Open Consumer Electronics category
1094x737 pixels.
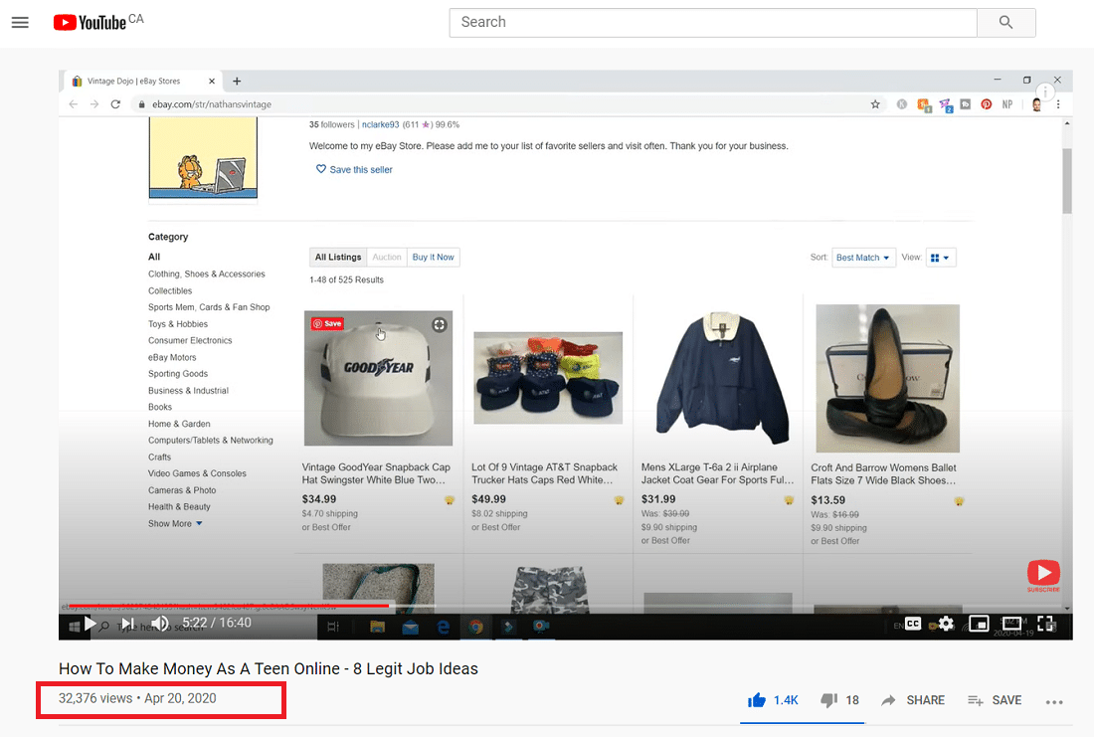tap(190, 340)
